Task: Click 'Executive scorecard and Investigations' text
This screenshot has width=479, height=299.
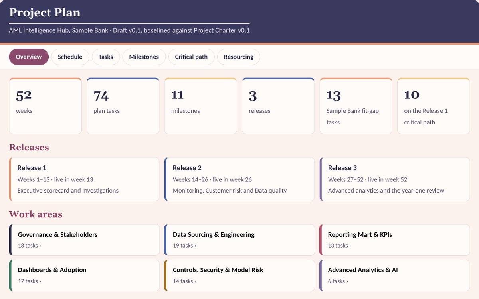Action: [68, 191]
